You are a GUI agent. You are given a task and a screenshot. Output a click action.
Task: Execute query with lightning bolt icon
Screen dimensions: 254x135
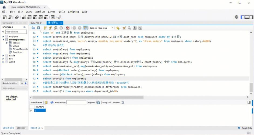pos(45,28)
